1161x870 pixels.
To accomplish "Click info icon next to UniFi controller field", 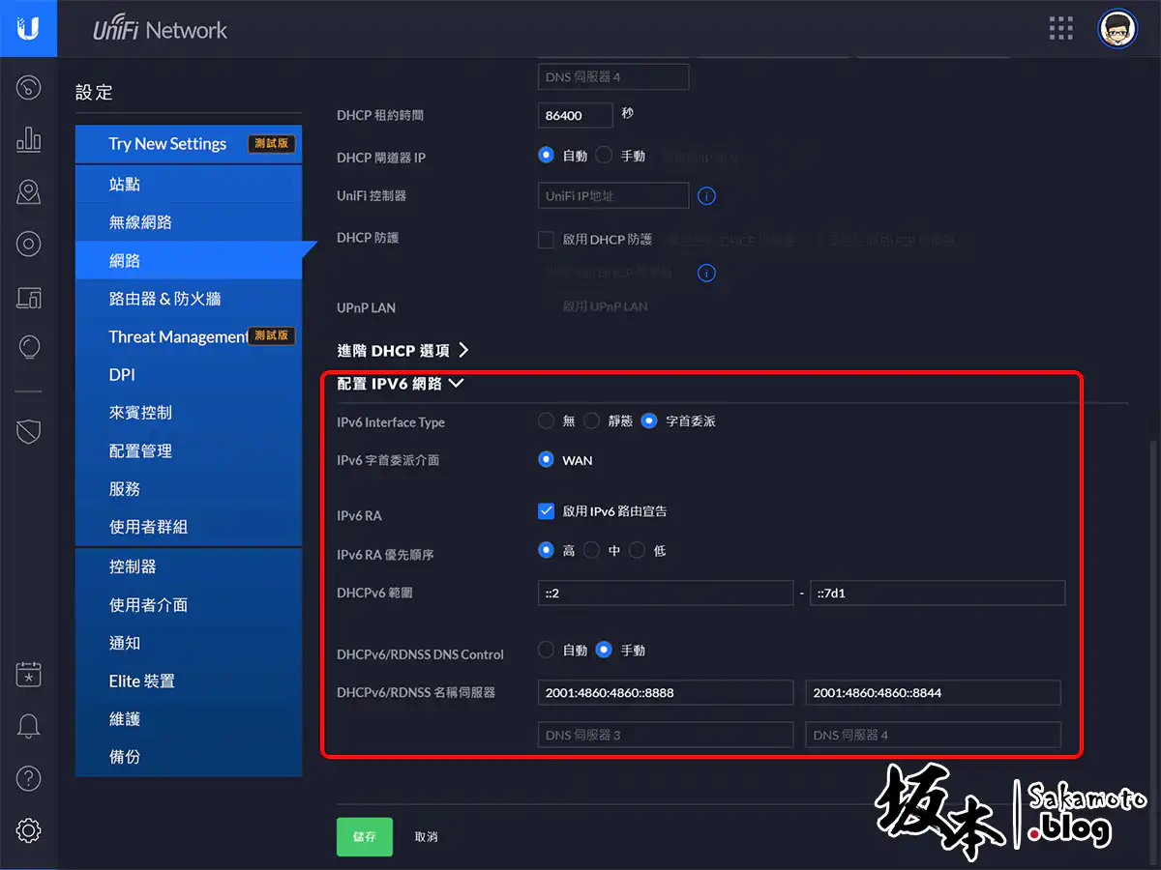I will coord(707,196).
